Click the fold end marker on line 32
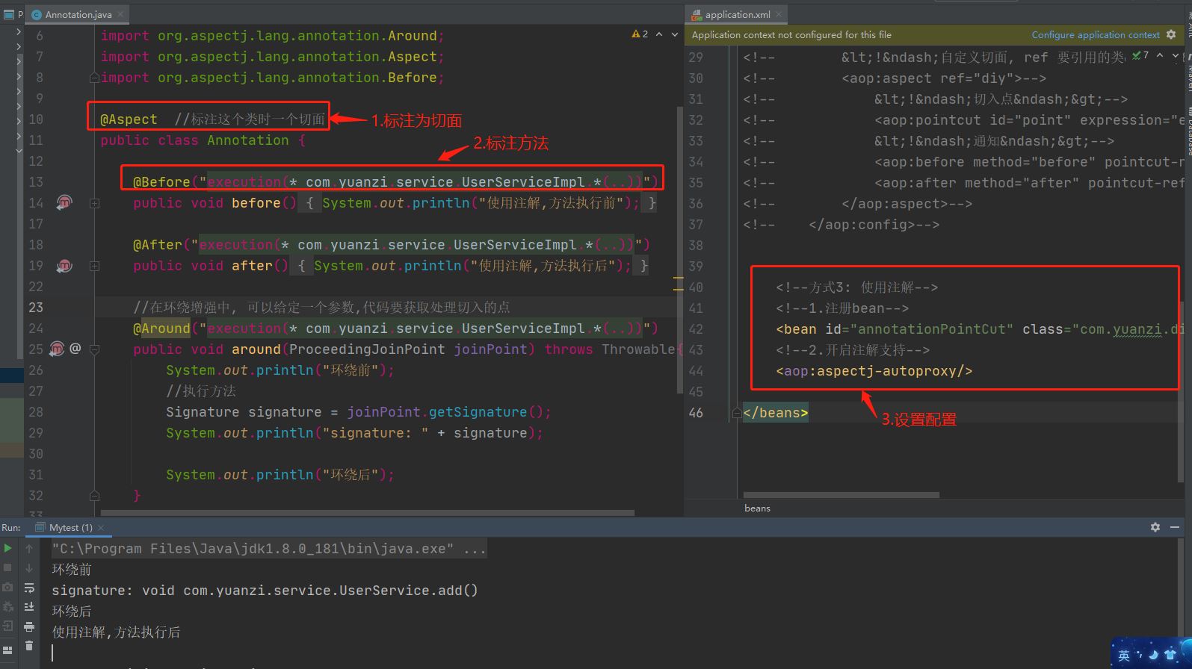Image resolution: width=1192 pixels, height=669 pixels. pyautogui.click(x=94, y=496)
